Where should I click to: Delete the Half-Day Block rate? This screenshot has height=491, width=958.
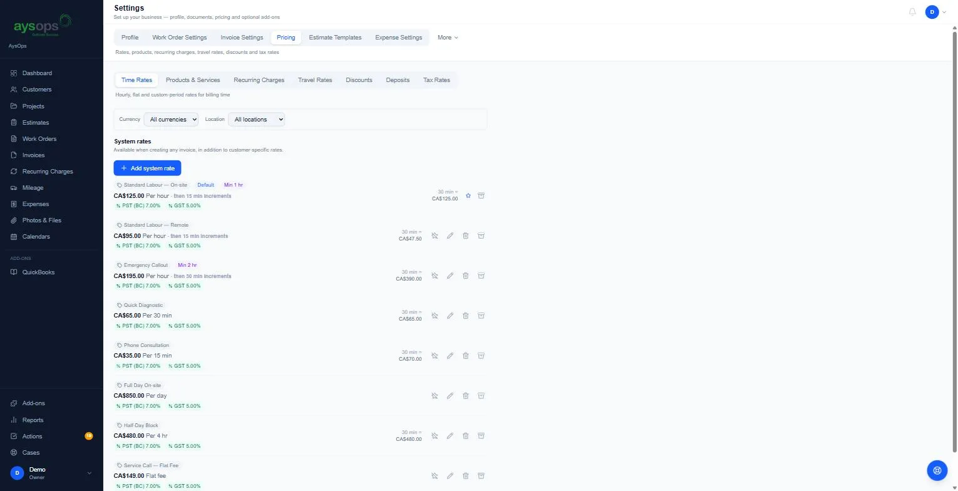(x=465, y=436)
